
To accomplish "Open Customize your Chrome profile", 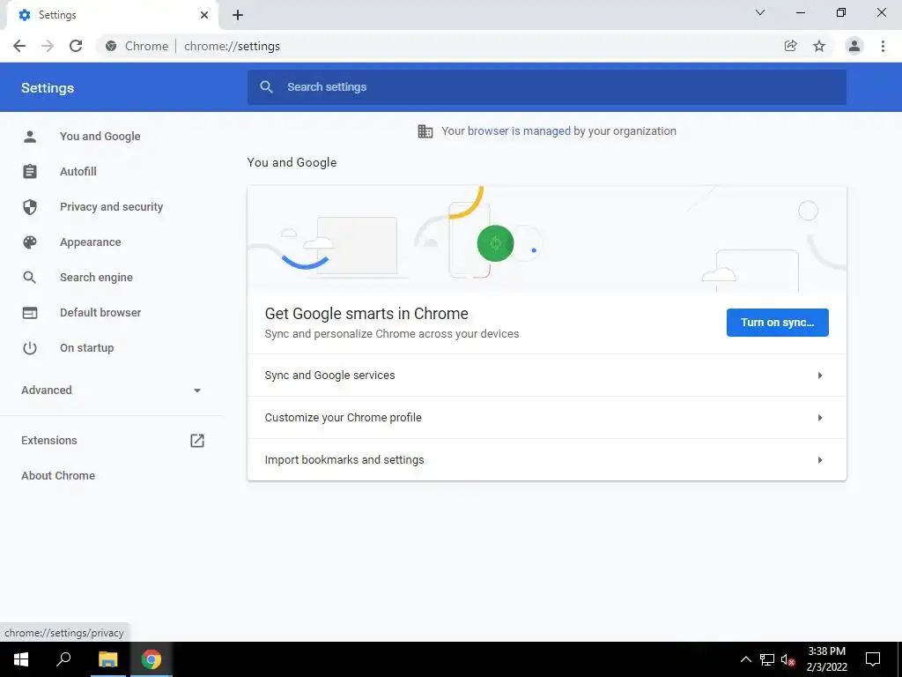I will tap(546, 417).
